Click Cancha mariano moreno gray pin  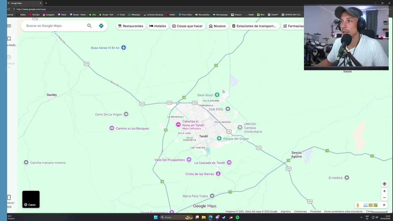26,162
